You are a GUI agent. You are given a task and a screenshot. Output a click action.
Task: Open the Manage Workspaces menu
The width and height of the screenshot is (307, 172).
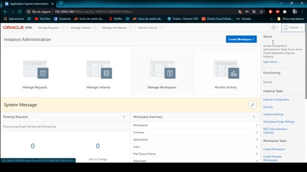[114, 28]
